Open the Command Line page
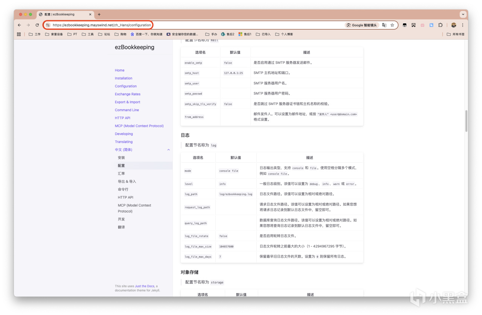Image resolution: width=482 pixels, height=315 pixels. (x=127, y=110)
